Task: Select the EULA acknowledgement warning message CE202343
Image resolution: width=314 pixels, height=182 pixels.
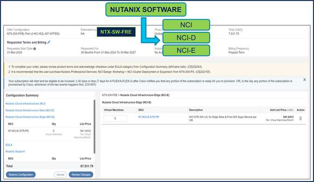Action: [x=105, y=67]
